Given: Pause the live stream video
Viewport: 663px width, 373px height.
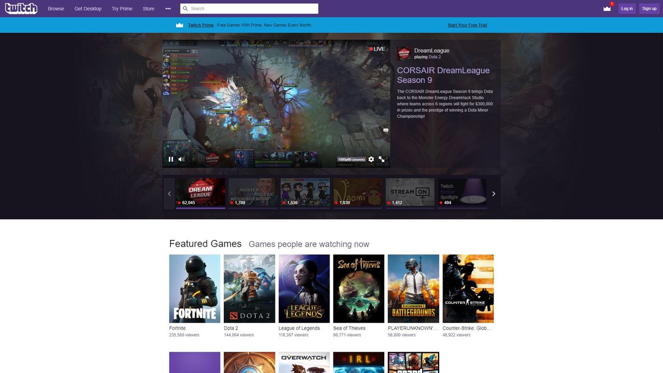Looking at the screenshot, I should pyautogui.click(x=171, y=159).
